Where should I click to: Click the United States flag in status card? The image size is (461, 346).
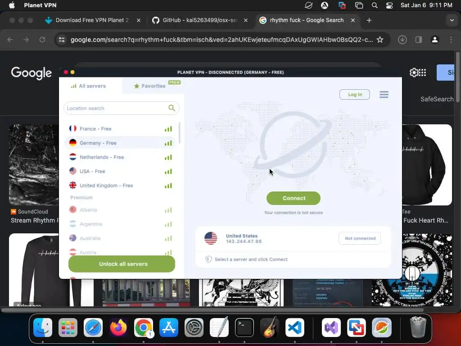click(x=211, y=238)
